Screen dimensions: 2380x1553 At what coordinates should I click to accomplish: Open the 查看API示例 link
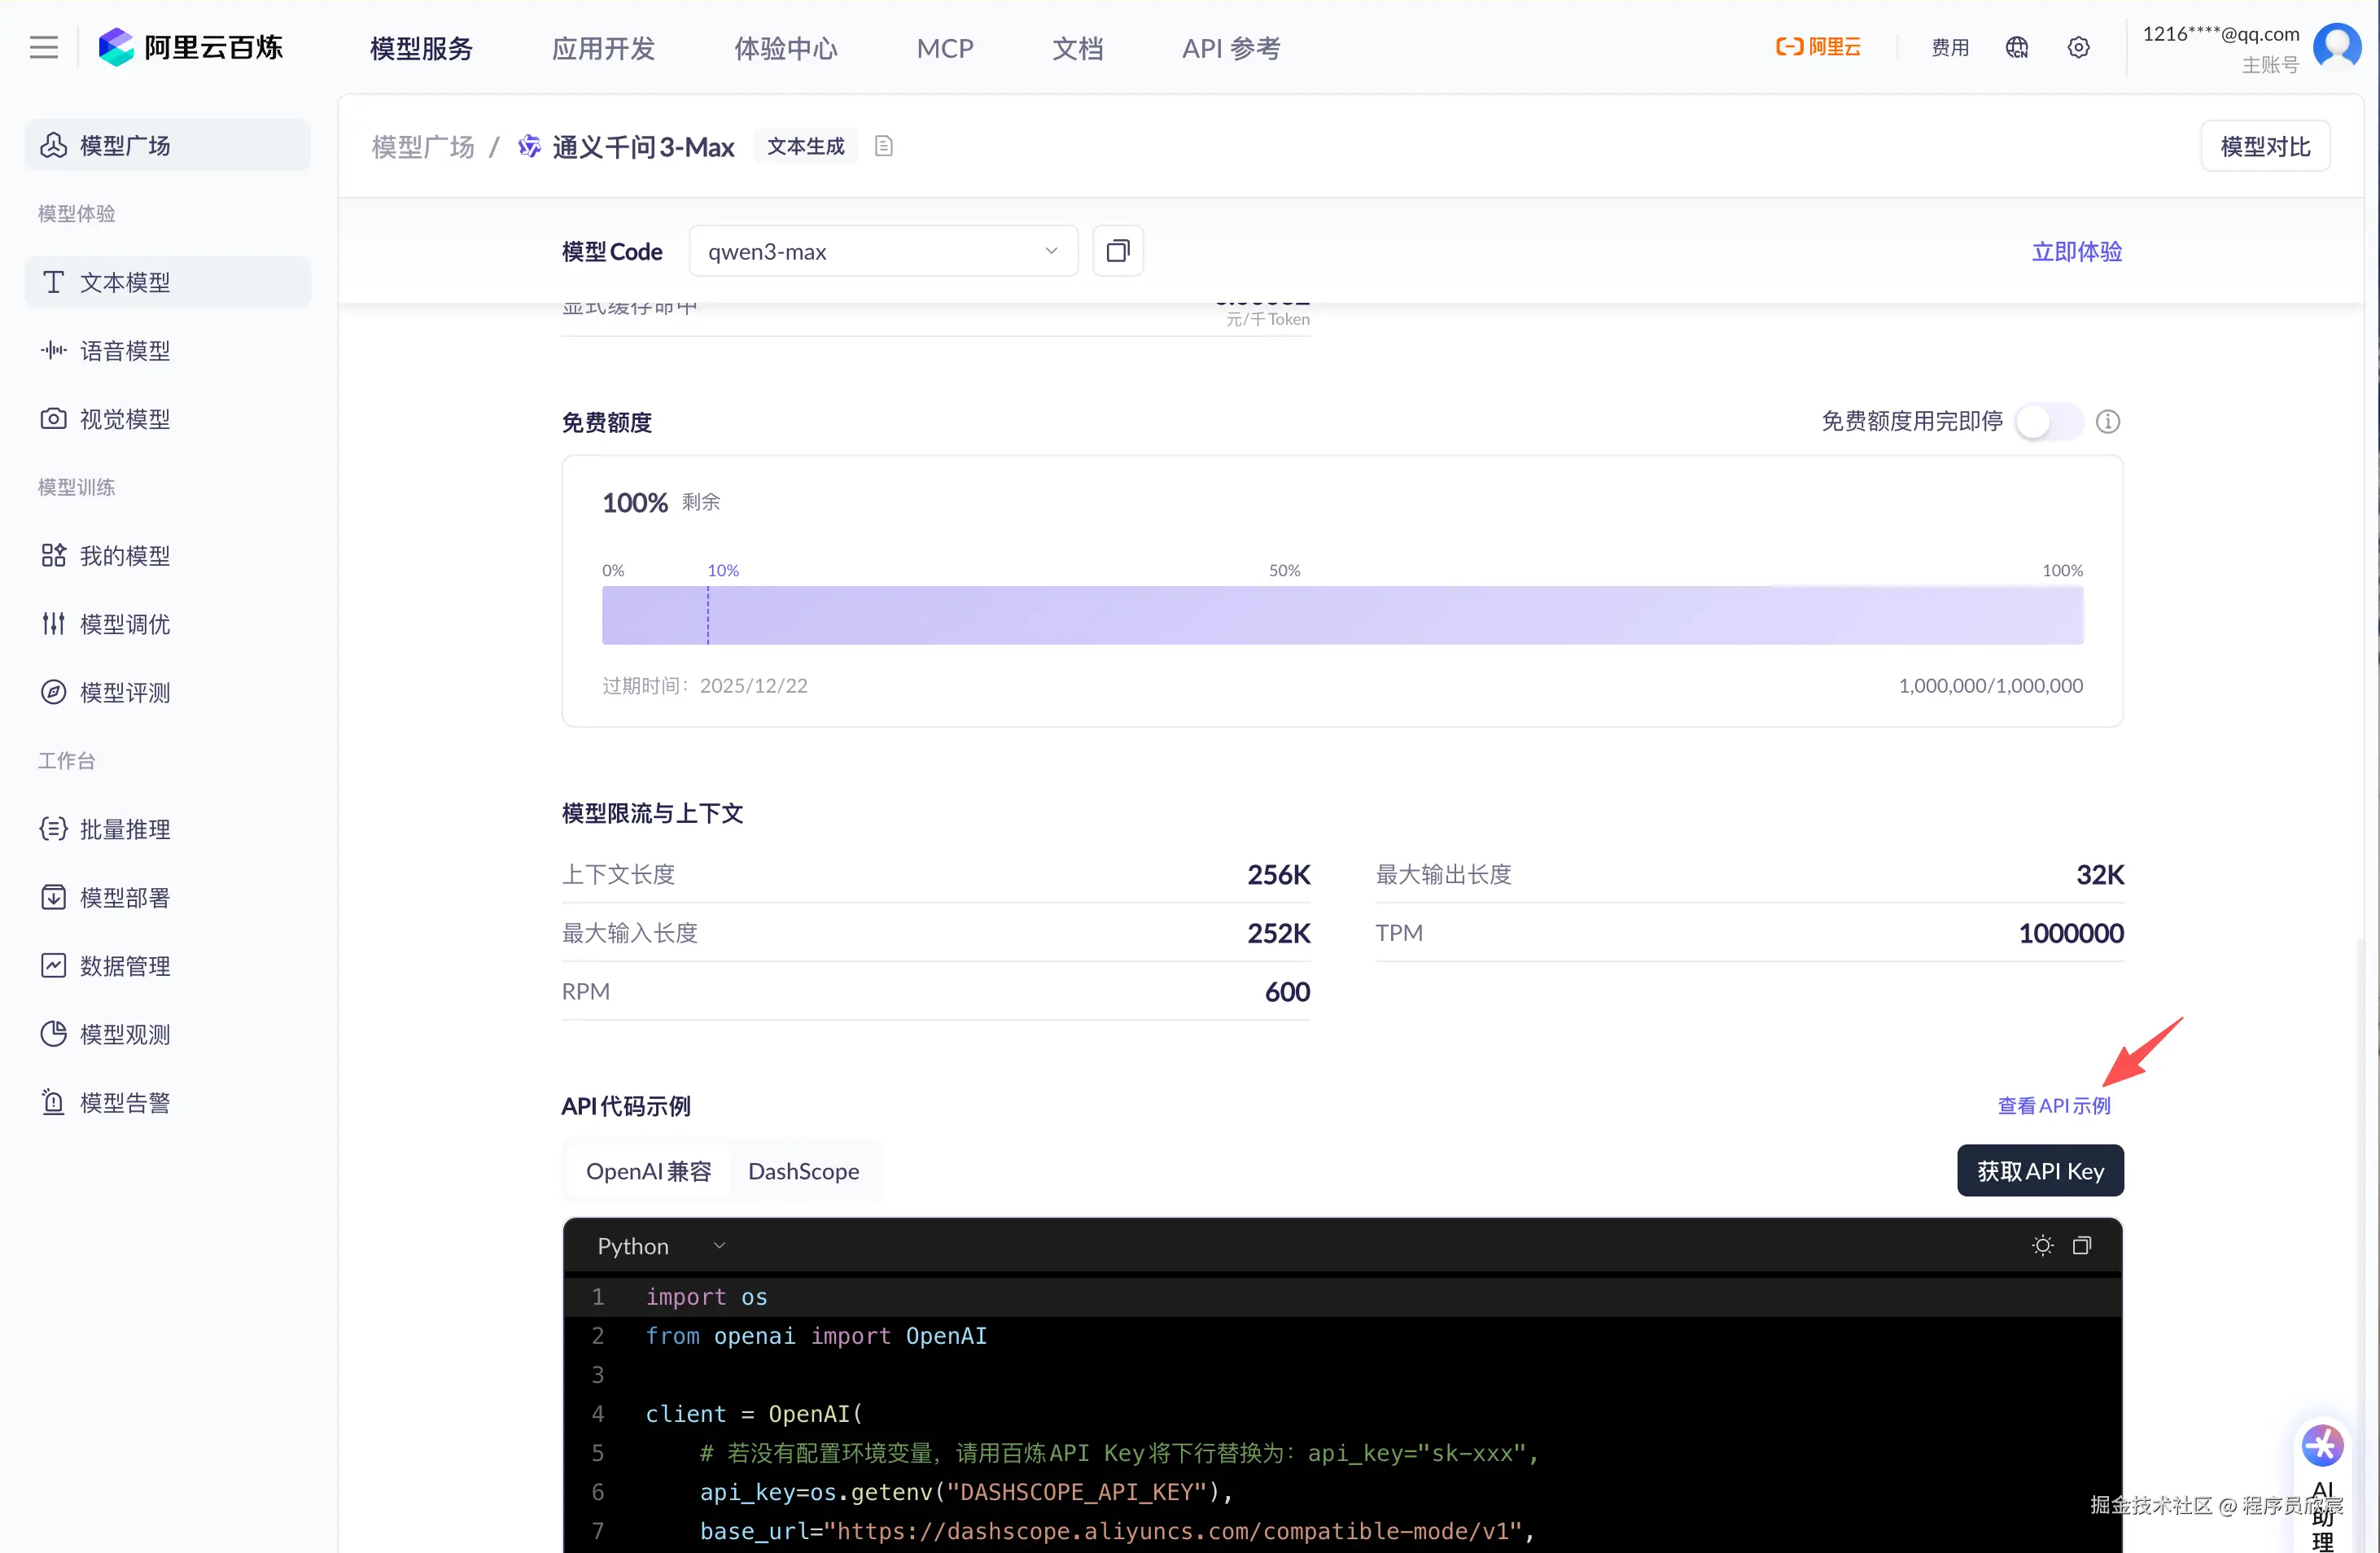pos(2053,1105)
